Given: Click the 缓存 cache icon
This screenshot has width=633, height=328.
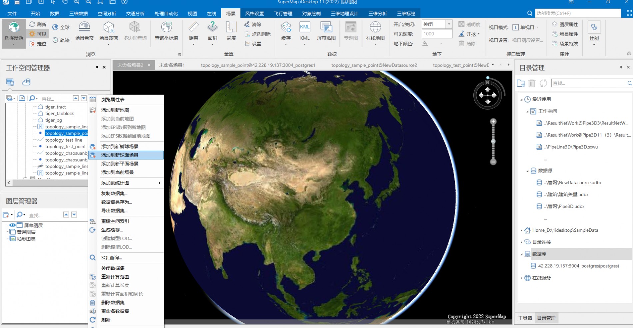Looking at the screenshot, I should [286, 33].
